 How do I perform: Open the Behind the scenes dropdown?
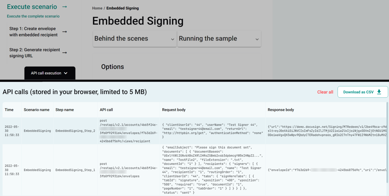point(135,39)
